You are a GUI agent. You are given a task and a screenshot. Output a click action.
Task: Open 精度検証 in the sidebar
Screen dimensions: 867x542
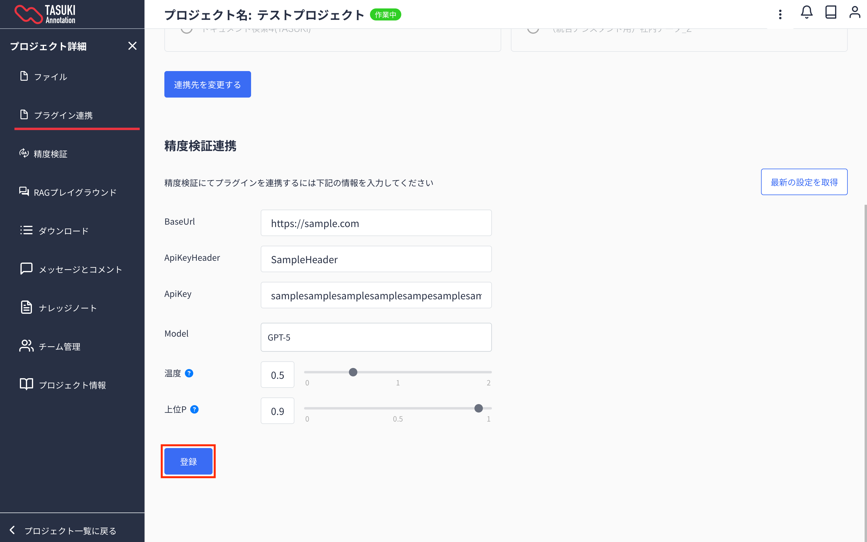point(50,154)
